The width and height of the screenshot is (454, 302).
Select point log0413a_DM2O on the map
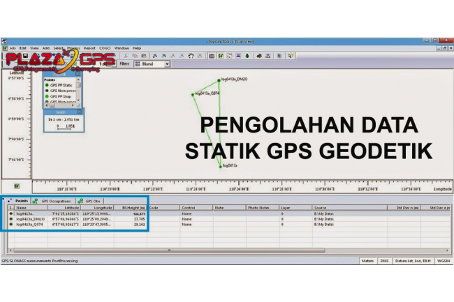(x=219, y=80)
